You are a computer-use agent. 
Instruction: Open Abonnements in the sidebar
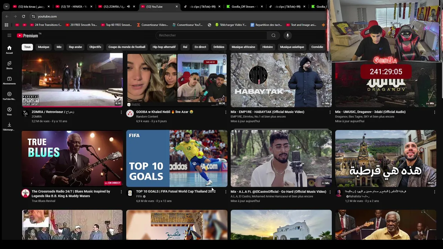coord(9,81)
